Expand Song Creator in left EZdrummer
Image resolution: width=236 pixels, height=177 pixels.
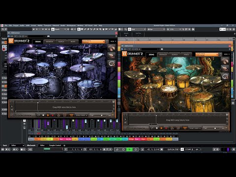pyautogui.click(x=81, y=116)
